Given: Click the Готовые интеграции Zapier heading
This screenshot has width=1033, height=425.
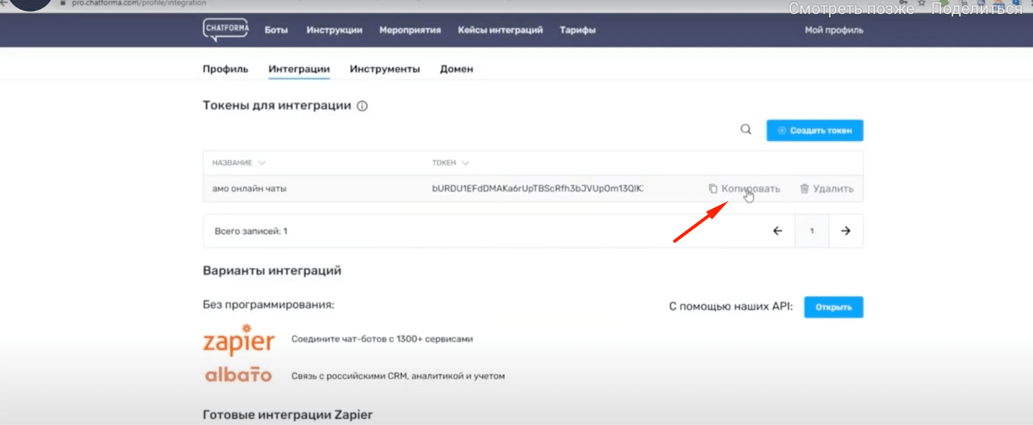Looking at the screenshot, I should [287, 415].
